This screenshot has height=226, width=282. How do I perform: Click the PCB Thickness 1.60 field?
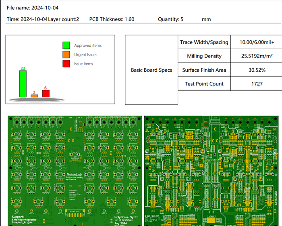tap(112, 19)
